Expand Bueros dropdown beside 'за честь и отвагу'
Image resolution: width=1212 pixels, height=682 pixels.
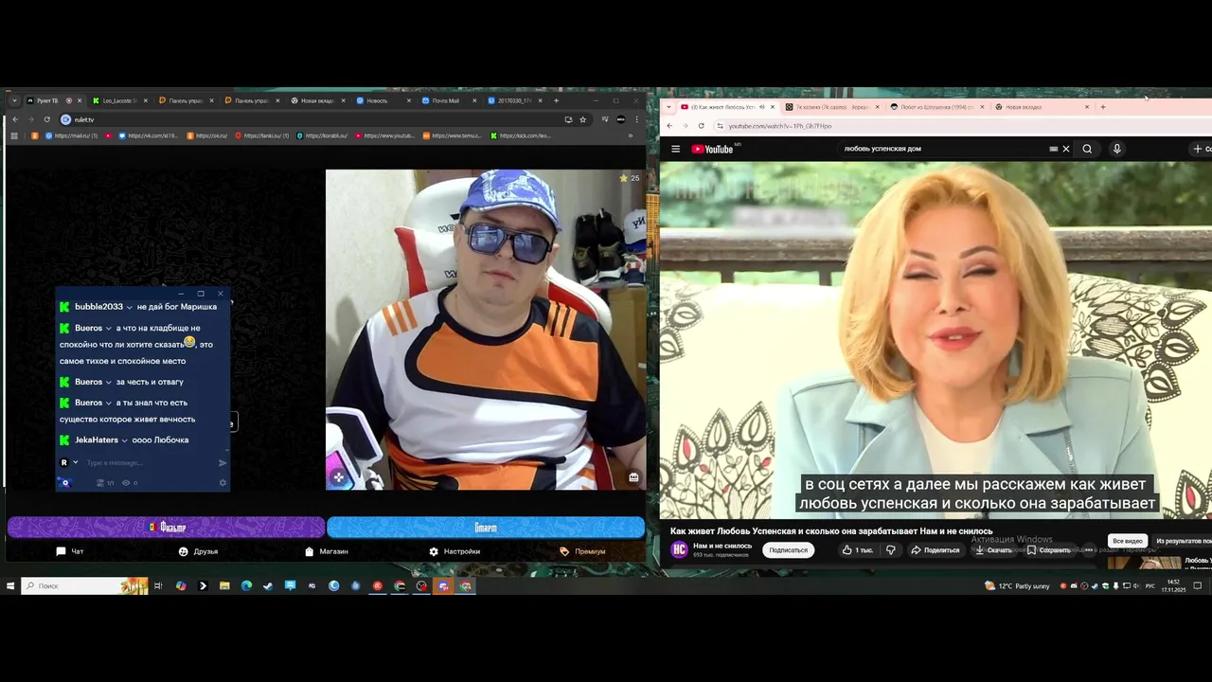(x=109, y=382)
